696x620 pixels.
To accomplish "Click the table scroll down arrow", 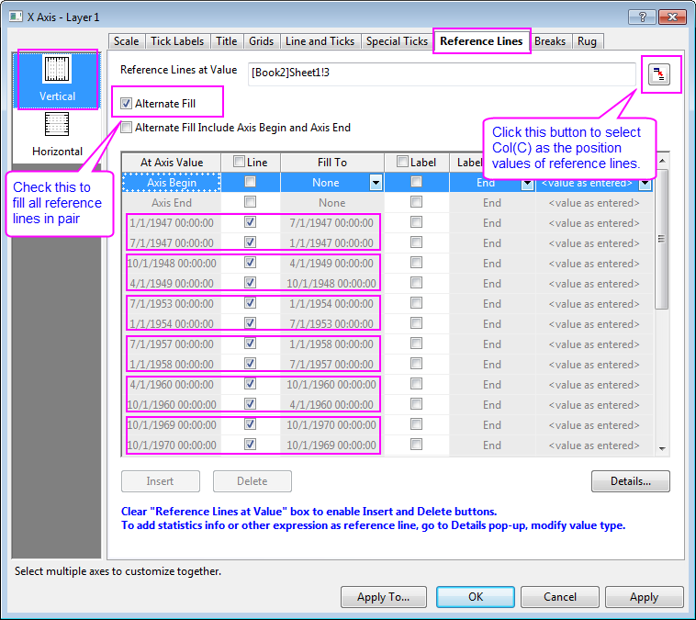I will click(663, 448).
